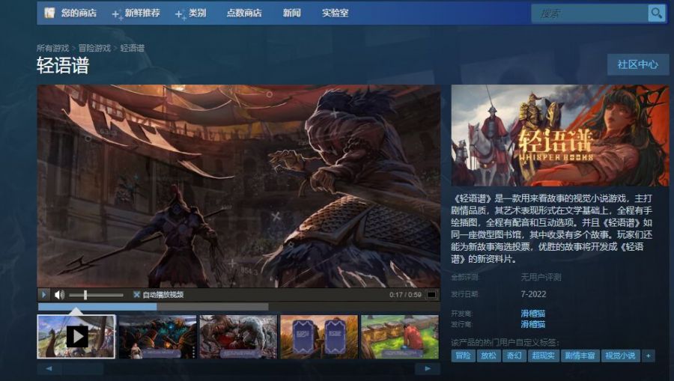
Task: Expand the 新鲜推荐 dropdown menu
Action: coord(136,13)
